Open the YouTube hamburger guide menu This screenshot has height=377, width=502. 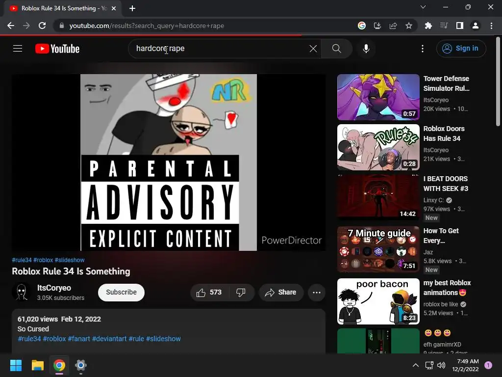[18, 49]
